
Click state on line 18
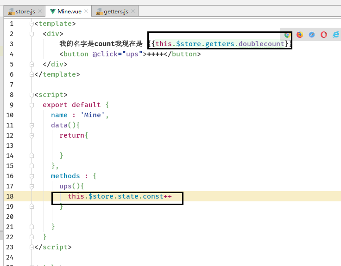pyautogui.click(x=128, y=196)
